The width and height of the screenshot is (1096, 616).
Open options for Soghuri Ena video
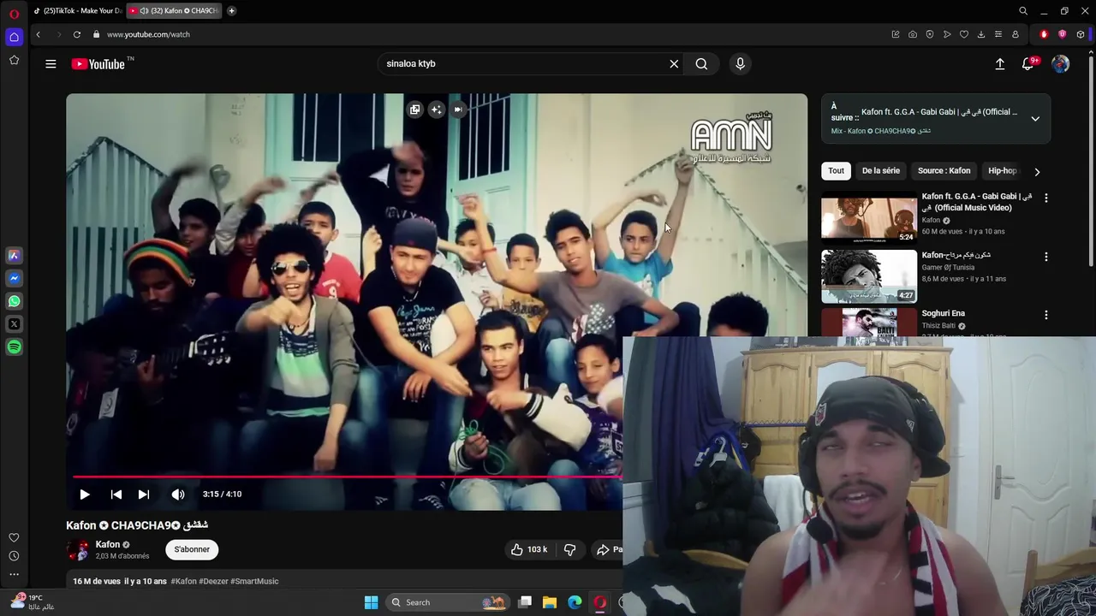[1045, 314]
